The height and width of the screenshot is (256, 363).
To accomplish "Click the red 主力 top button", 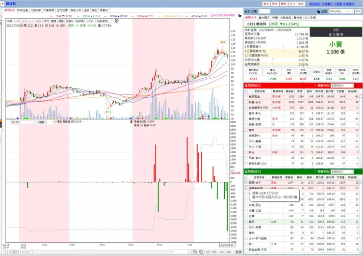I will point(292,4).
